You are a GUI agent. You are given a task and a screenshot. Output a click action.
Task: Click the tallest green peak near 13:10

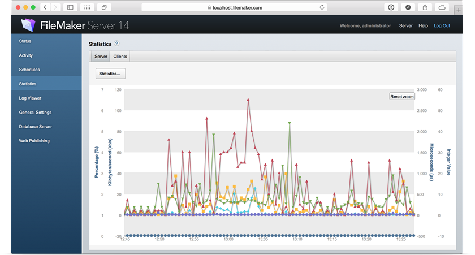(290, 123)
